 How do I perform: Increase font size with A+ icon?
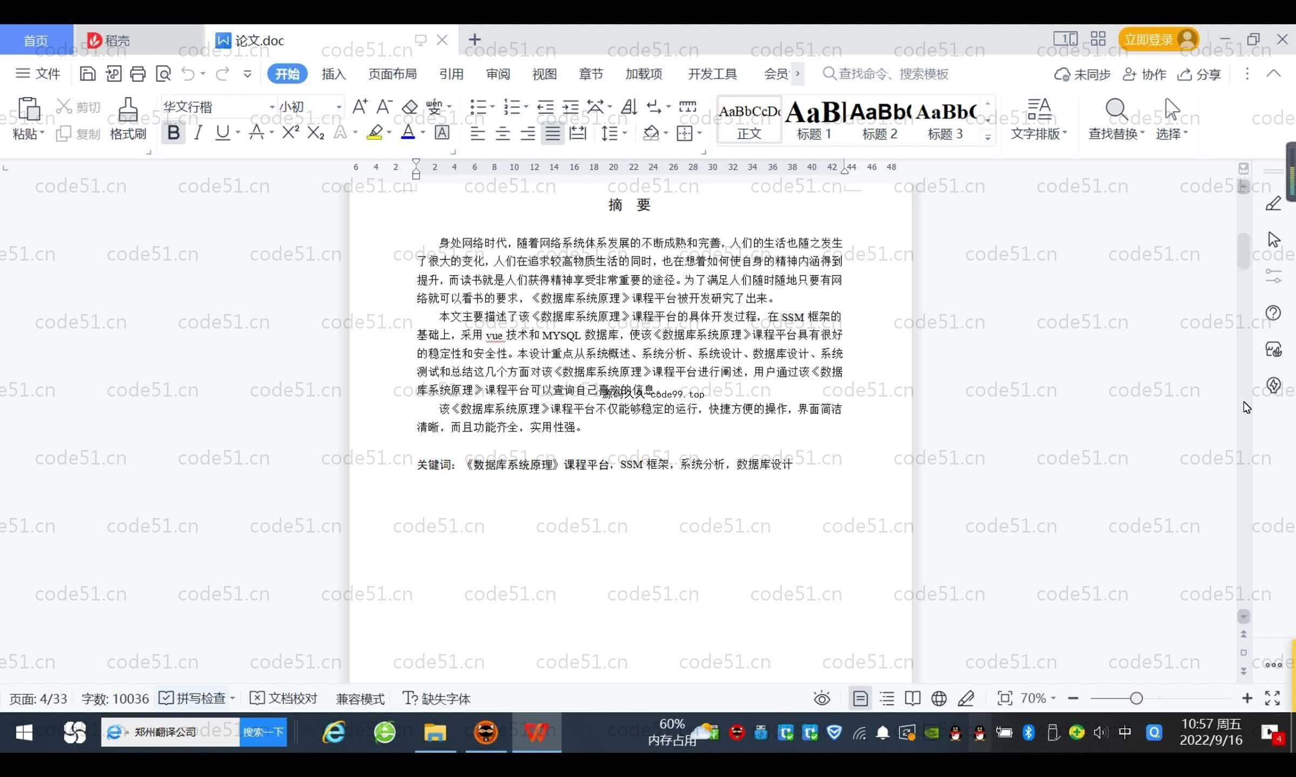pyautogui.click(x=360, y=106)
